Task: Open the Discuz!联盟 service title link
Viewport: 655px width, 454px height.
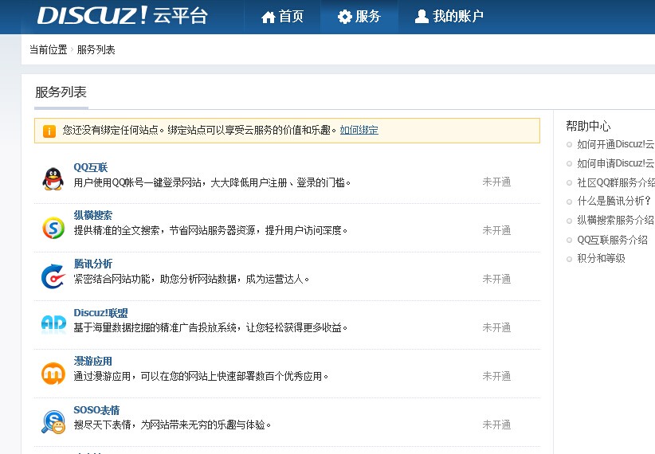Action: pos(100,313)
